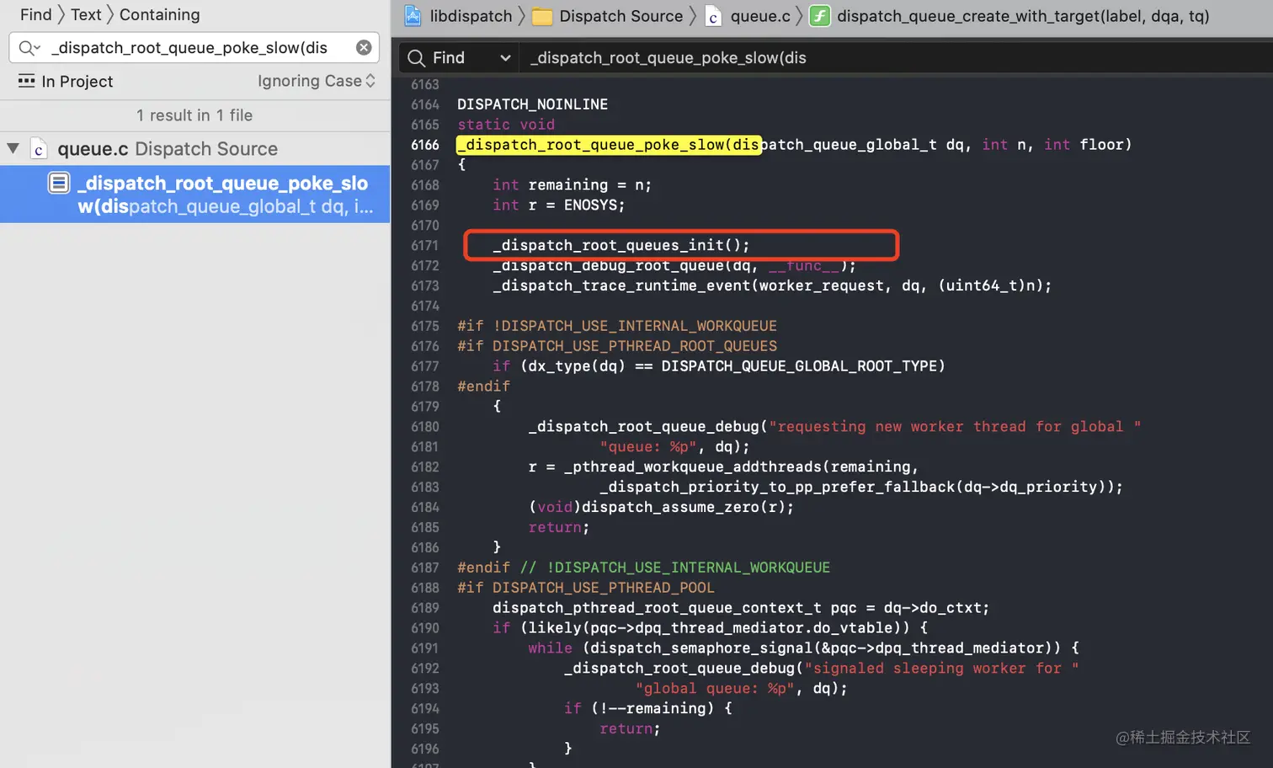Click the libdispatch project icon in jump bar
Image resolution: width=1273 pixels, height=768 pixels.
click(413, 16)
